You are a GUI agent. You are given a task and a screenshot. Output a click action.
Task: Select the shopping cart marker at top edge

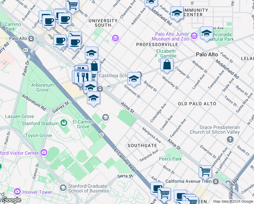73,6
